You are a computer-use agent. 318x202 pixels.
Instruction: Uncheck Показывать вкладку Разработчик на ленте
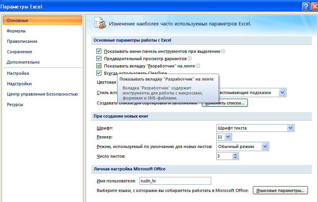[99, 66]
